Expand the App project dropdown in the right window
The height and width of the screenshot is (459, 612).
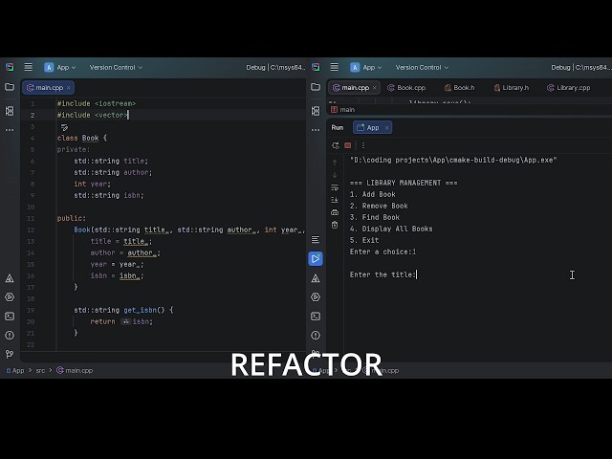[x=365, y=67]
